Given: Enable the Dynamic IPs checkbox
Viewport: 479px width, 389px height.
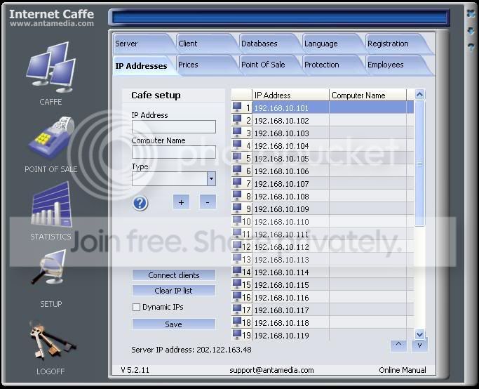Looking at the screenshot, I should click(x=136, y=307).
